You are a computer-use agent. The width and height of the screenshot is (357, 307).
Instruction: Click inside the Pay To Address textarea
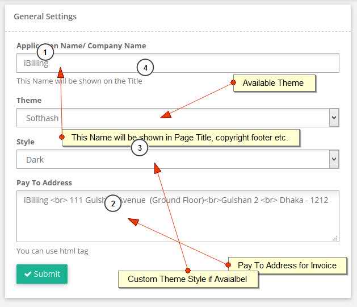[178, 216]
